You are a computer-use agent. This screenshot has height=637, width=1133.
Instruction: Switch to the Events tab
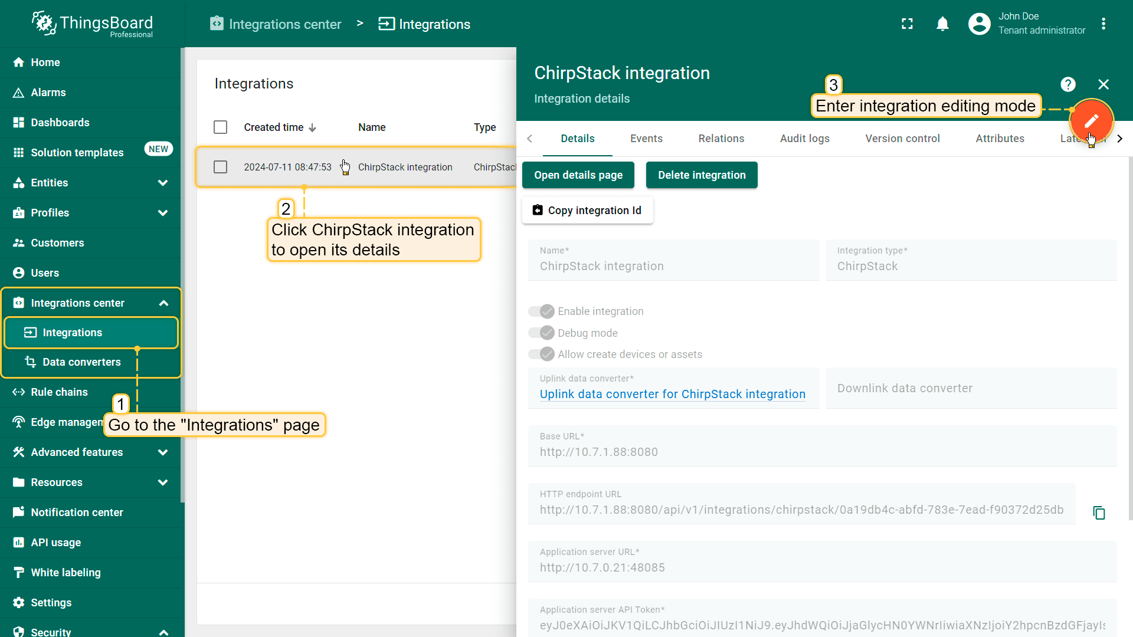[x=646, y=139]
